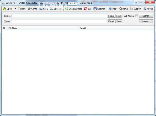Click the Result column header
Image resolution: width=156 pixels, height=116 pixels.
pos(114,28)
